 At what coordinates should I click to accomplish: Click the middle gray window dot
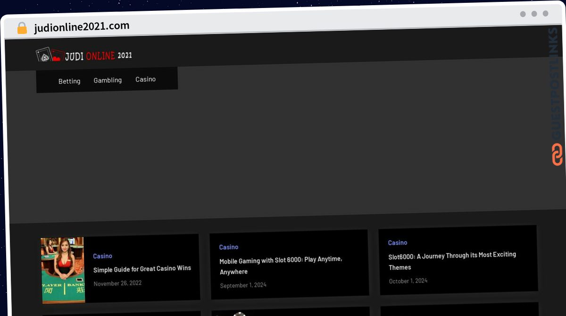534,14
